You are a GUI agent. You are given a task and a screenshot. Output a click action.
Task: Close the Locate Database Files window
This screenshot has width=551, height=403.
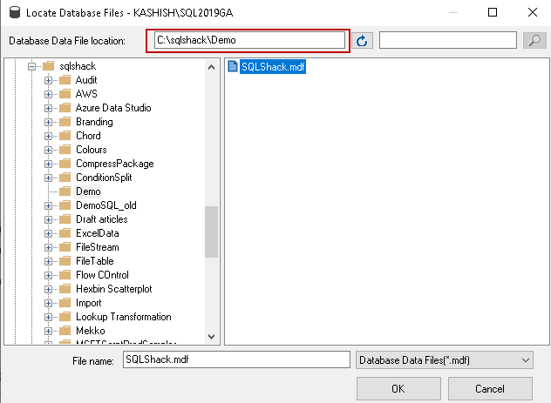click(533, 13)
